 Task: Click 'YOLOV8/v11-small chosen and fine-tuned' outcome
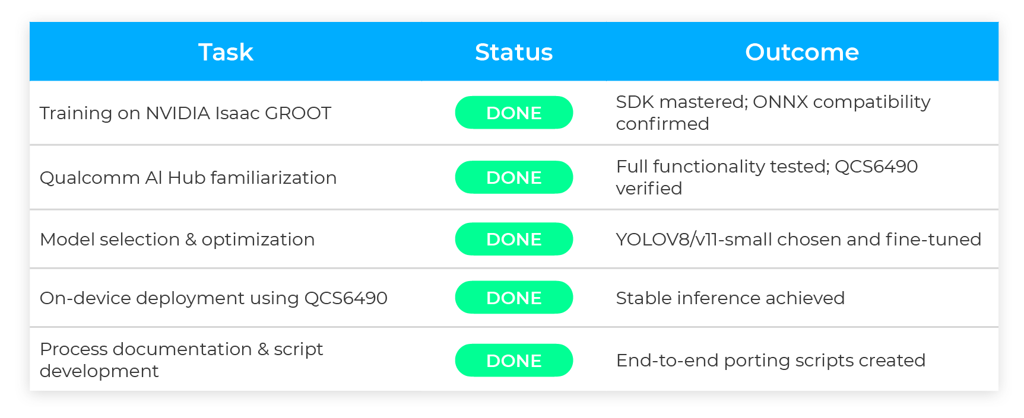tap(798, 240)
